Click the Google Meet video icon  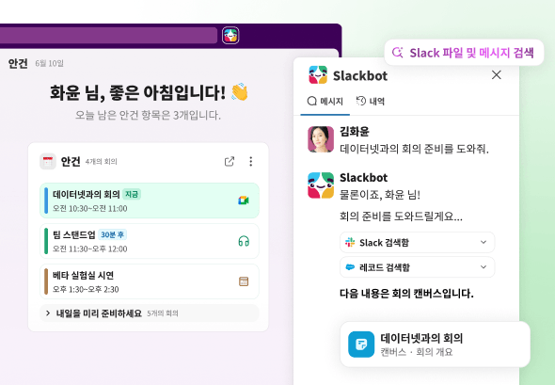click(x=244, y=201)
